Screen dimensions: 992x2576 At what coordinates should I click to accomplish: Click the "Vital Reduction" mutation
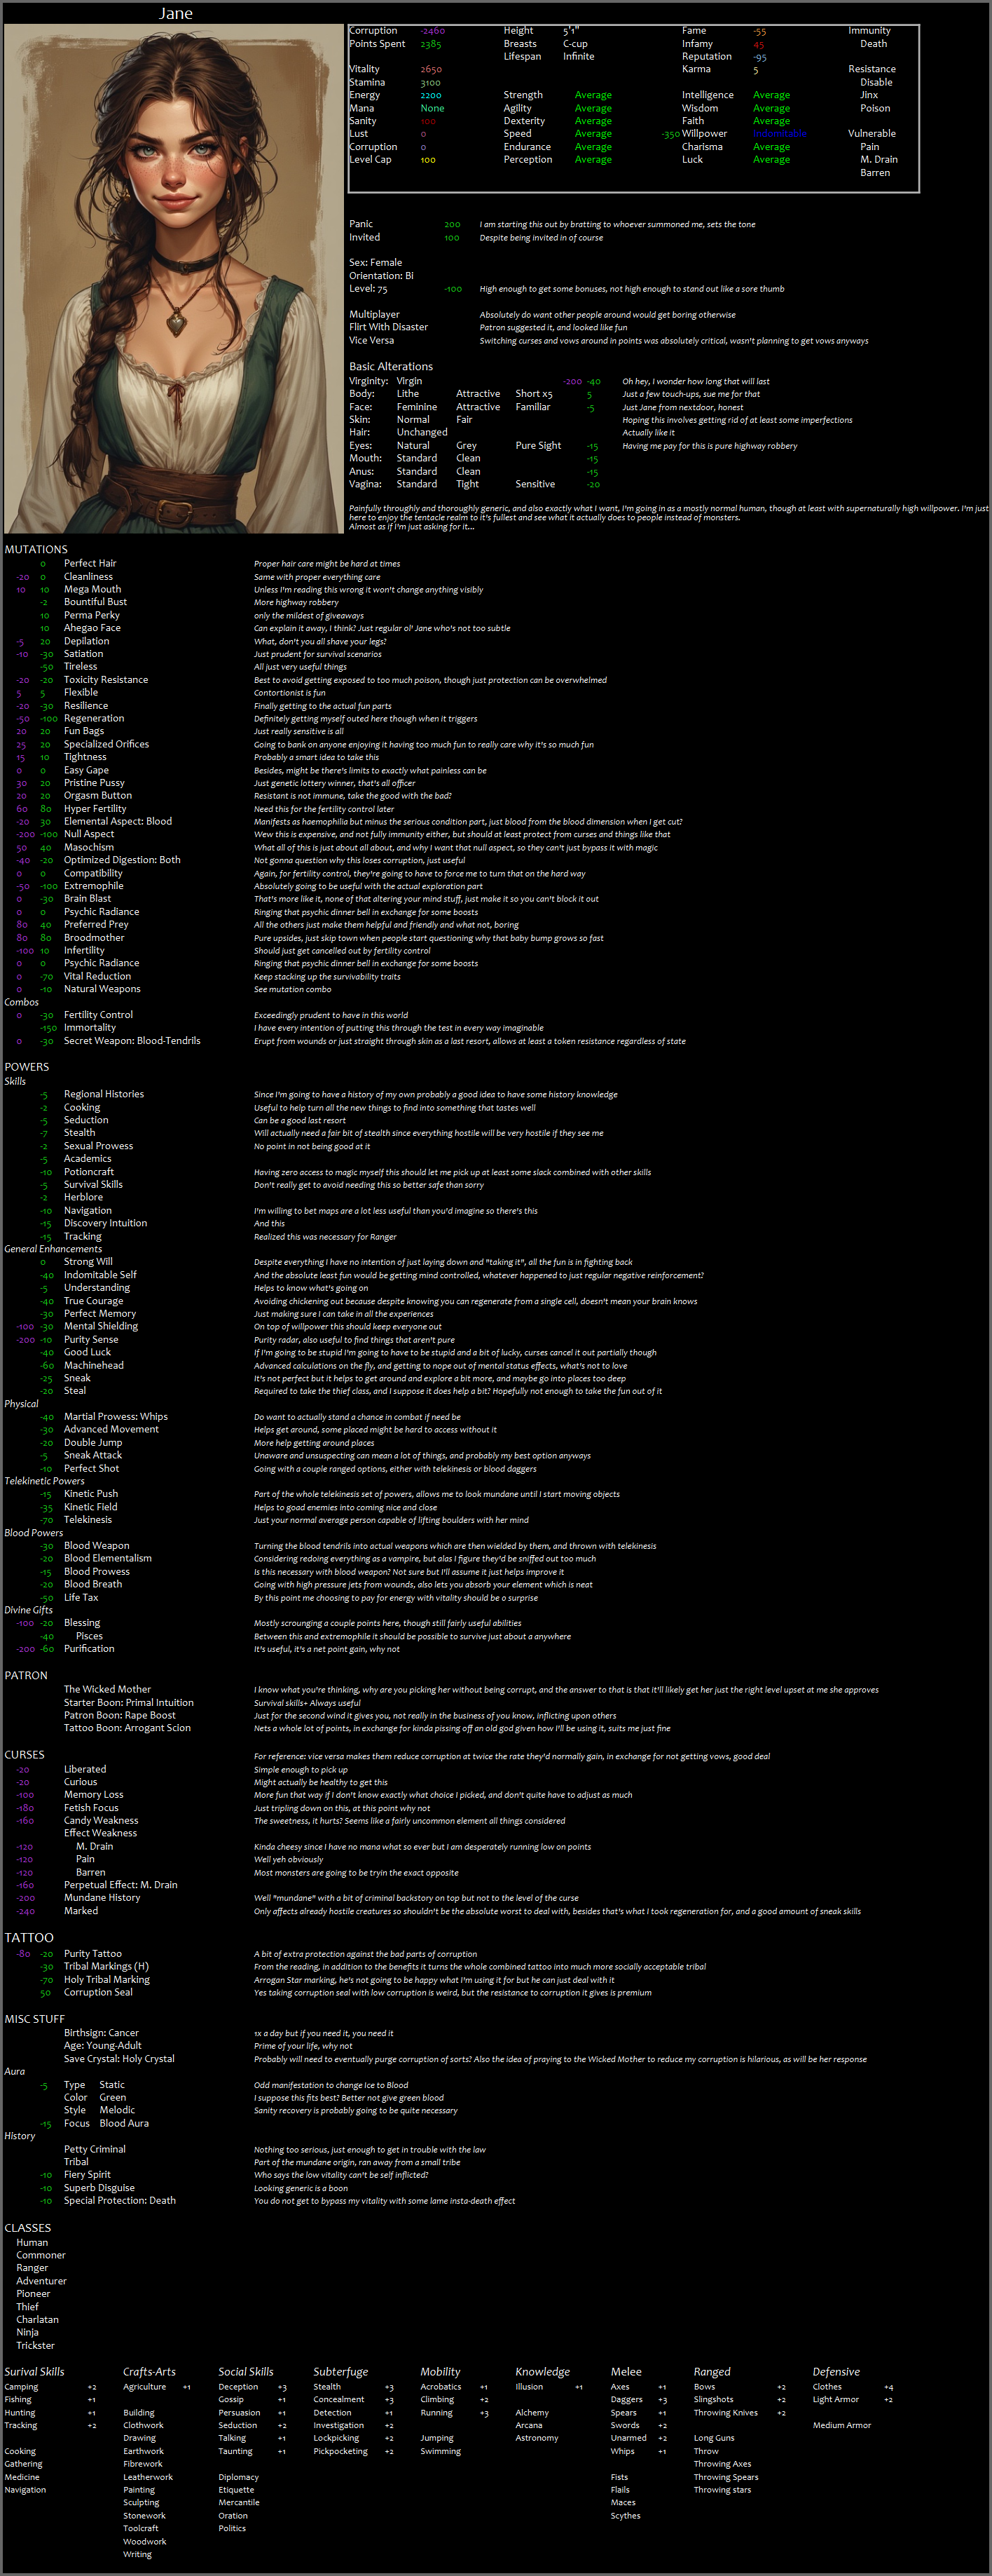97,976
